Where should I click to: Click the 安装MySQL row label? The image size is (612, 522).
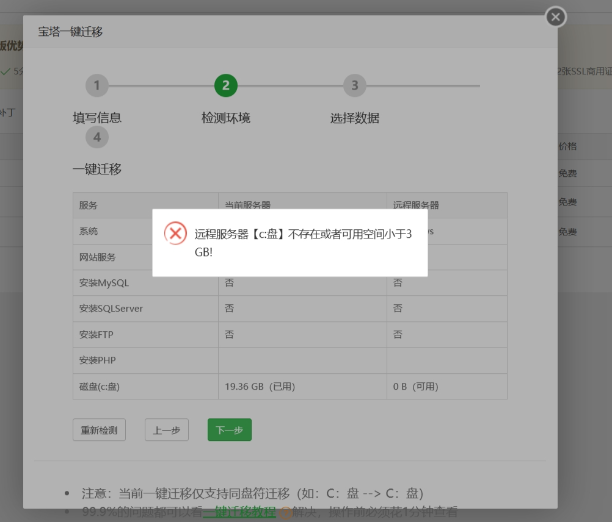click(104, 283)
